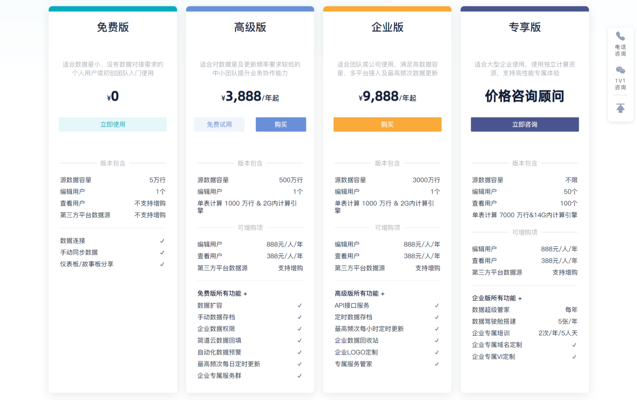Click the 价格咨询顾问 heading text

[x=524, y=96]
